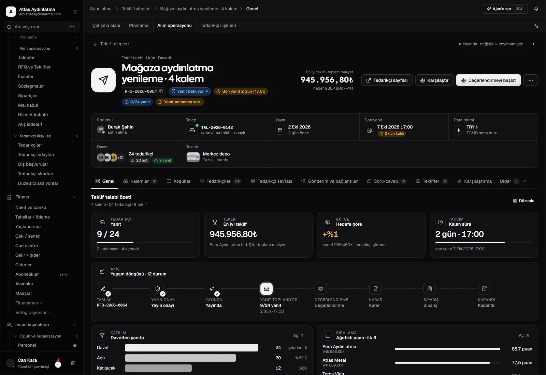Image resolution: width=546 pixels, height=375 pixels.
Task: Click the Taslak pencil stage icon
Action: coord(103,289)
